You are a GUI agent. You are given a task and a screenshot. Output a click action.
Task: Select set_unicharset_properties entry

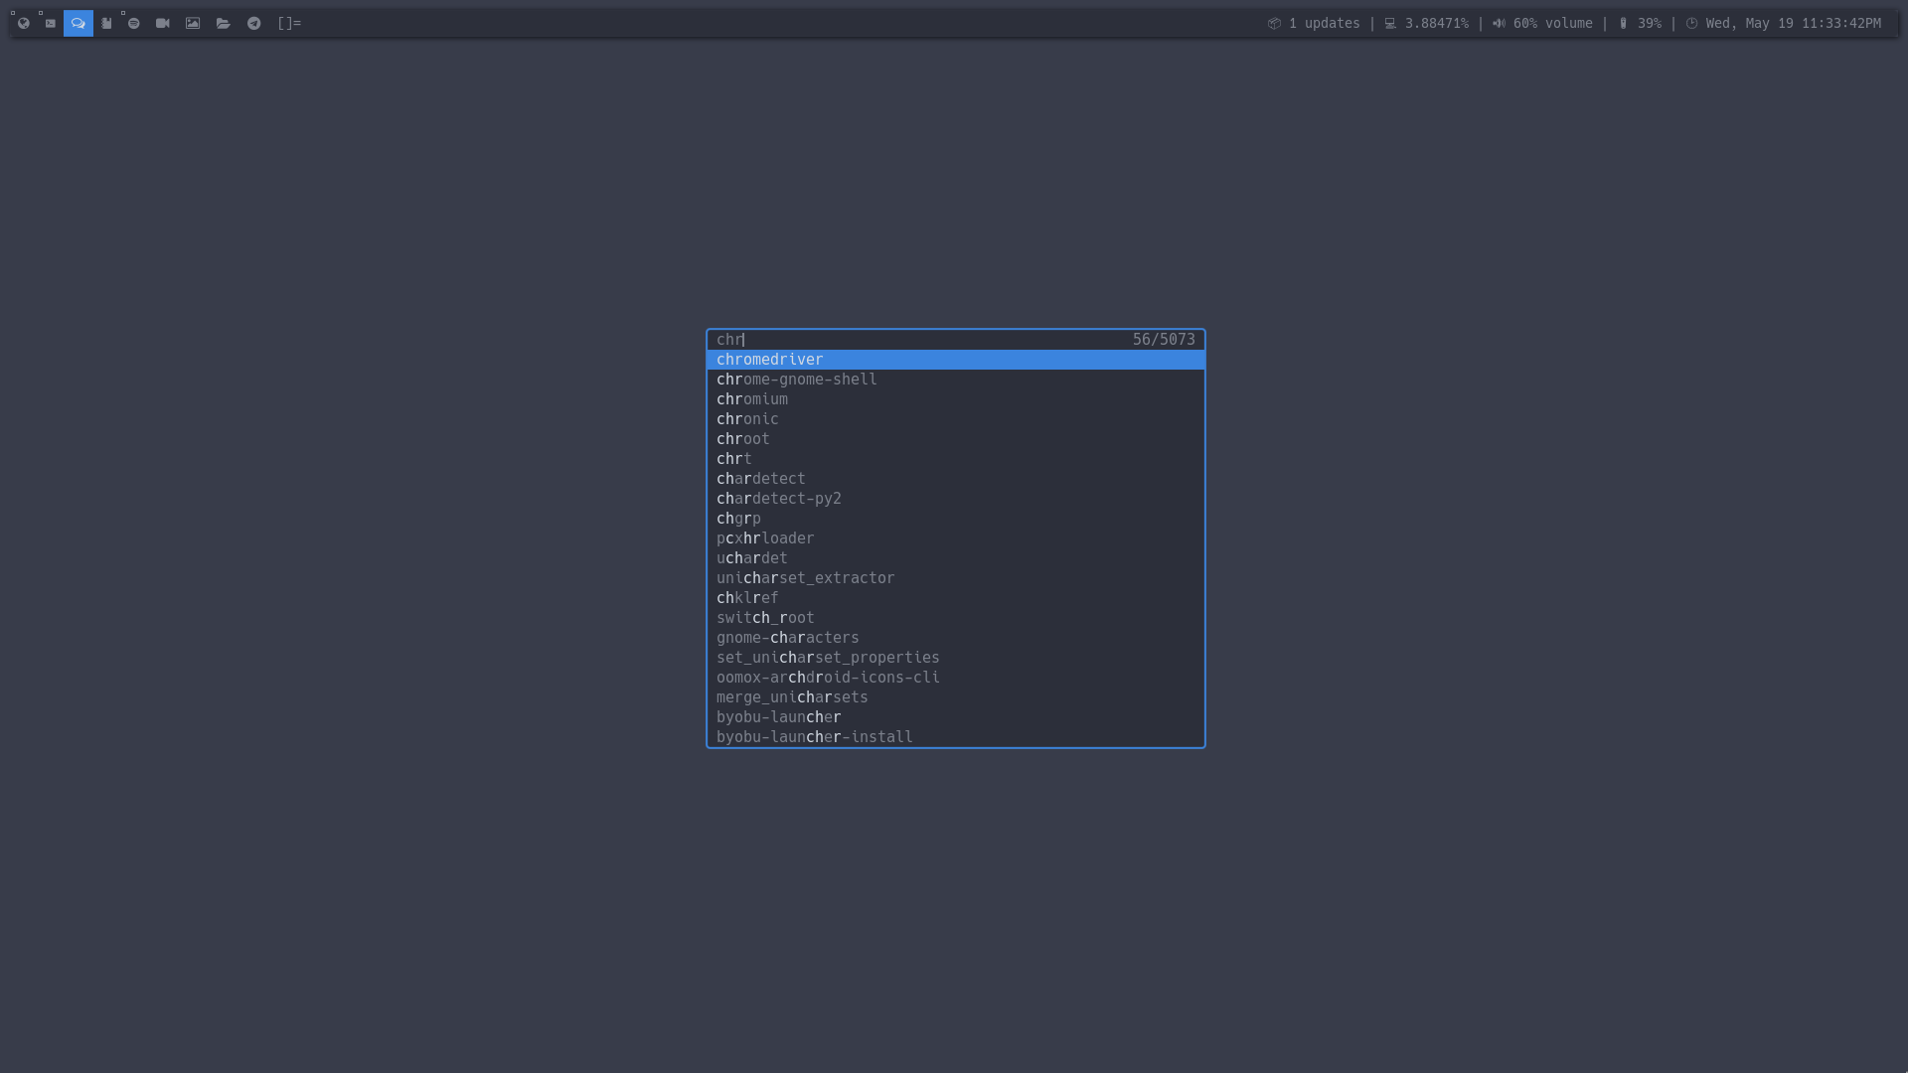[956, 658]
